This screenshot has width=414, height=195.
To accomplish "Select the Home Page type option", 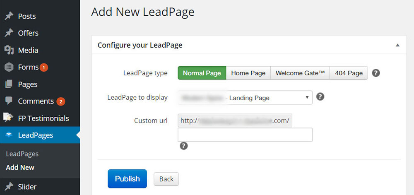I will pyautogui.click(x=248, y=73).
